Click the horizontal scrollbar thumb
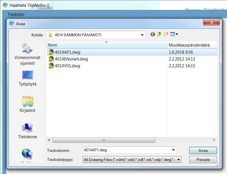Screen dimensions: 227x174 (104, 140)
